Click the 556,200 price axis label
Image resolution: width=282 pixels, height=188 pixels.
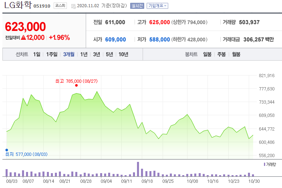267,155
